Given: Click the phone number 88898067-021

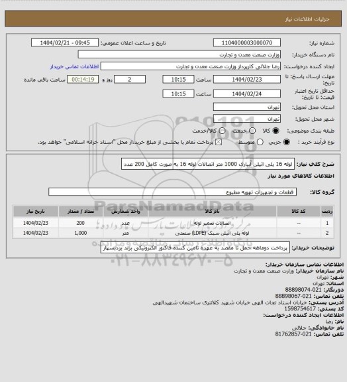Looking at the screenshot, I should pyautogui.click(x=293, y=296).
